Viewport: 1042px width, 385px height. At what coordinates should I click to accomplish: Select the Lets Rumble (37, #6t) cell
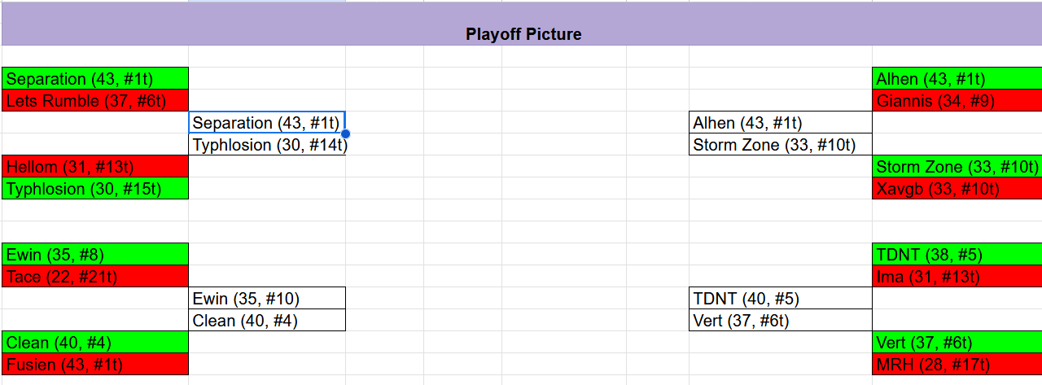pos(95,101)
